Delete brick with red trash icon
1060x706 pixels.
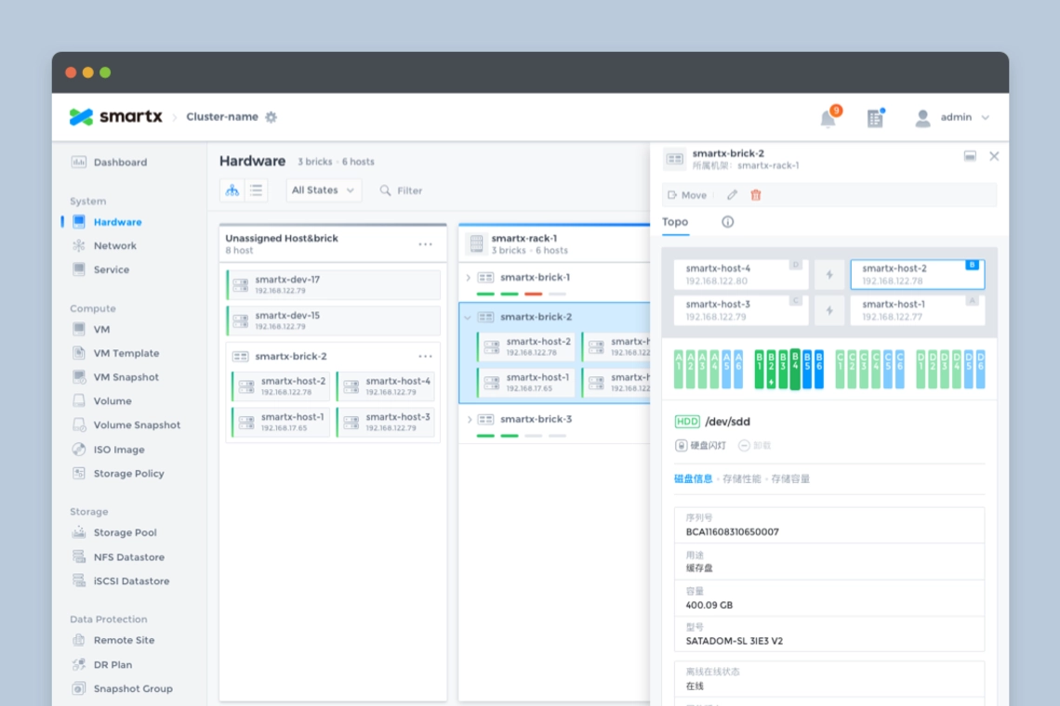pos(756,195)
